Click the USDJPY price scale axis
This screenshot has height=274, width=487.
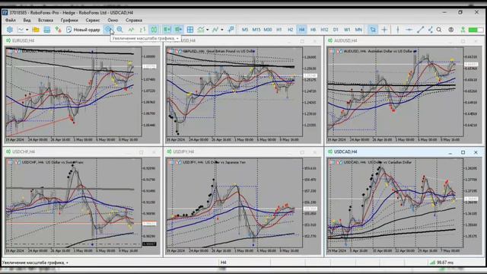click(310, 203)
